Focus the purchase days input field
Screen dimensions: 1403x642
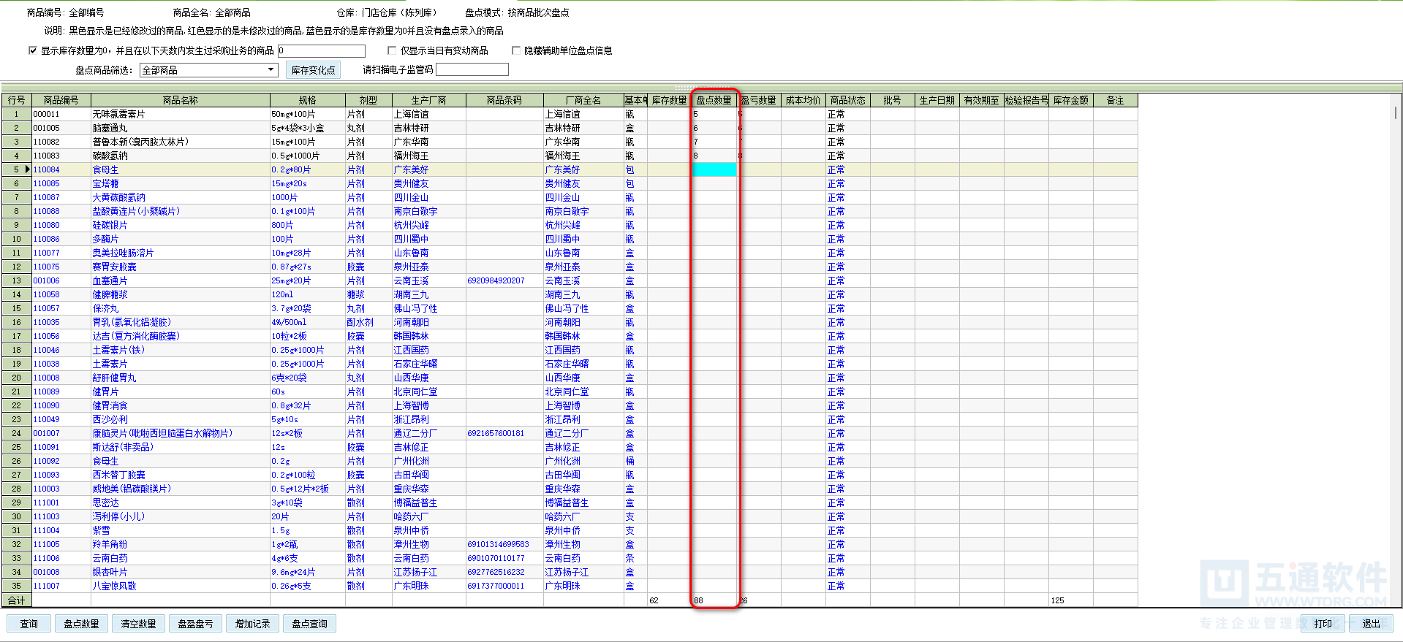point(321,51)
